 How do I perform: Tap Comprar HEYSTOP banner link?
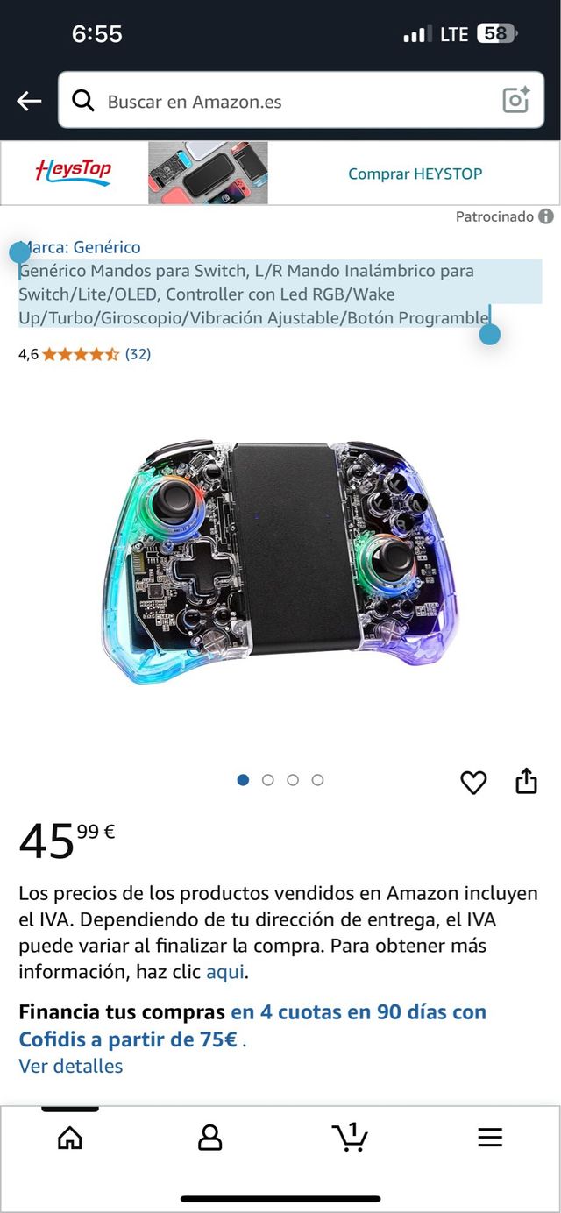pyautogui.click(x=415, y=174)
